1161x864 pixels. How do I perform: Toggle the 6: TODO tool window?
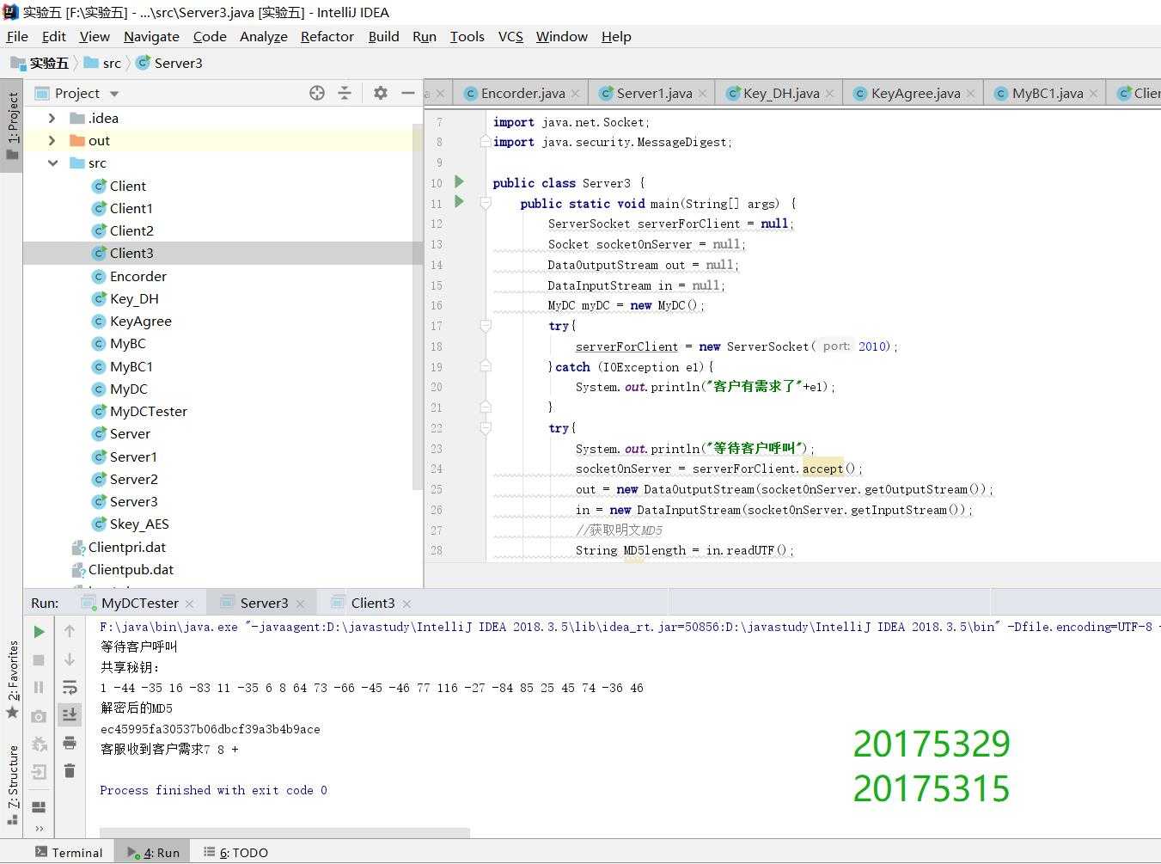pos(235,853)
